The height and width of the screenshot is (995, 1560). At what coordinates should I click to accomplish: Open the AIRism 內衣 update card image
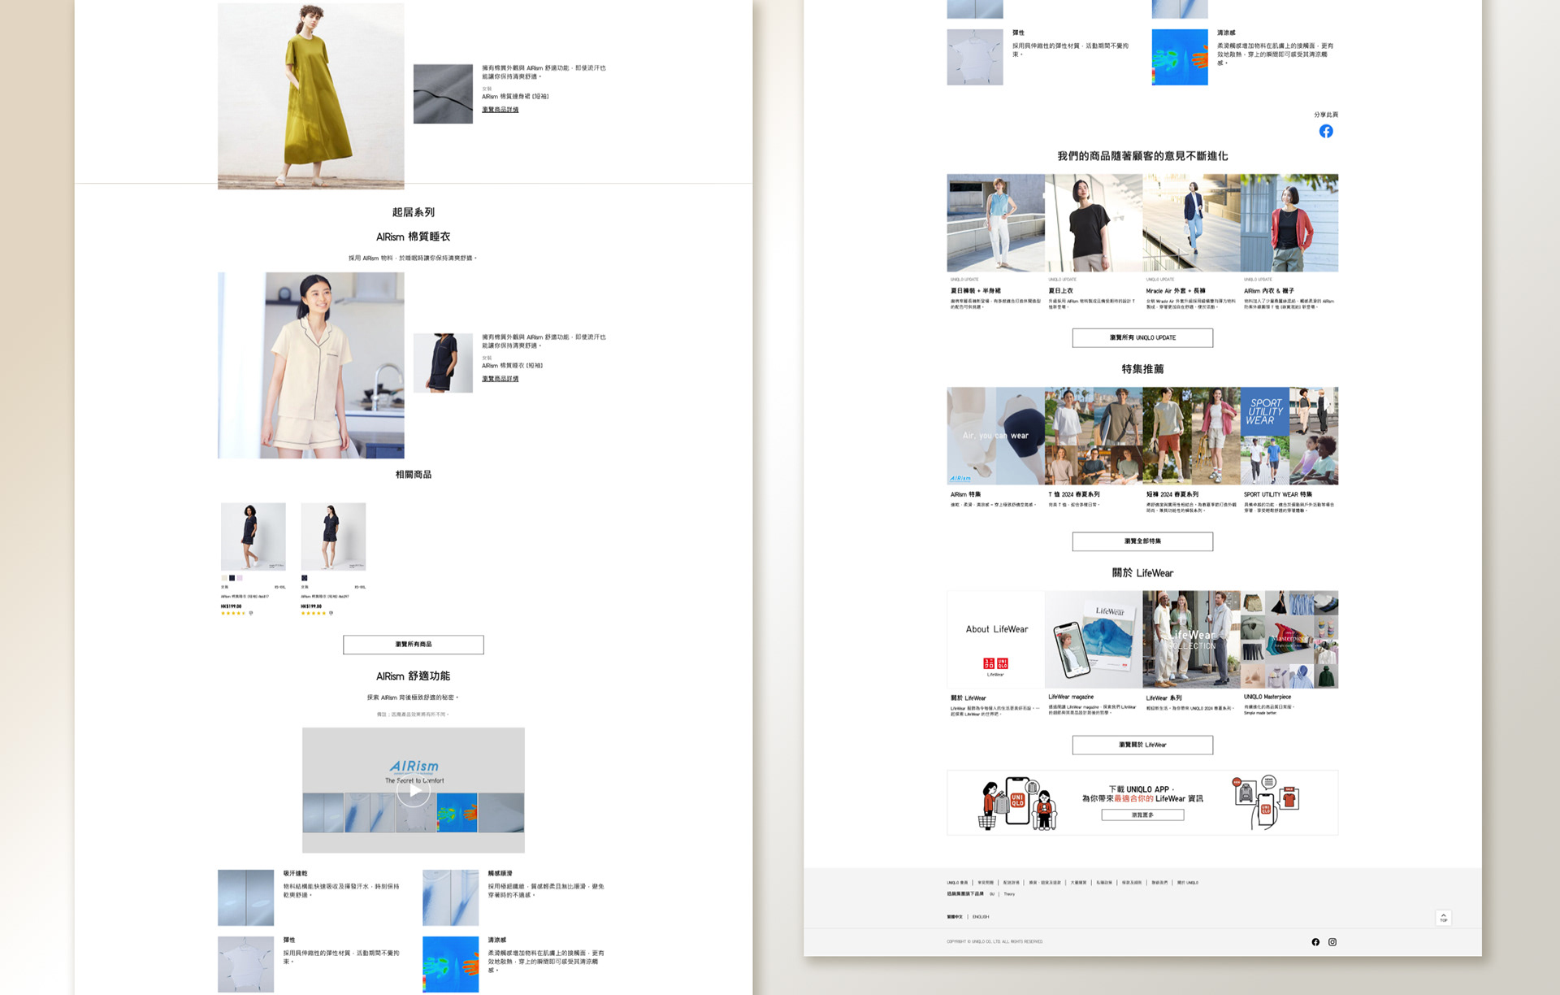coord(1289,223)
